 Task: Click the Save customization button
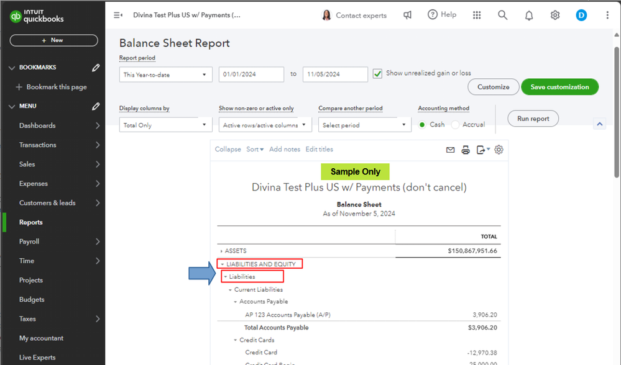coord(559,87)
